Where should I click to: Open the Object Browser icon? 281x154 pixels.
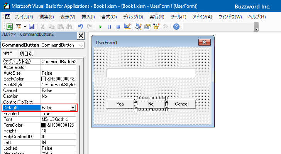[x=156, y=27]
